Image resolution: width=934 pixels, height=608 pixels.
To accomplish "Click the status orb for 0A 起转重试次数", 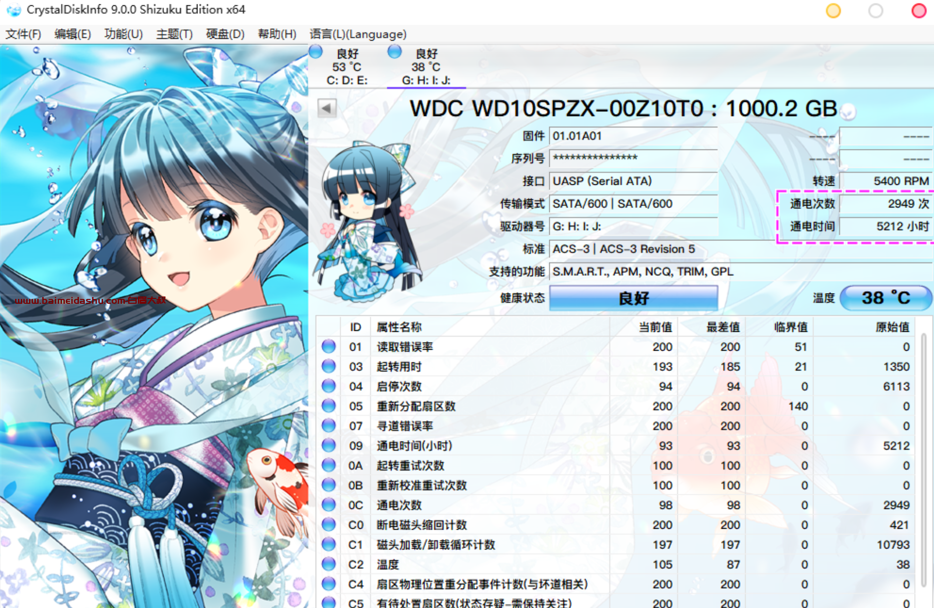I will [329, 465].
